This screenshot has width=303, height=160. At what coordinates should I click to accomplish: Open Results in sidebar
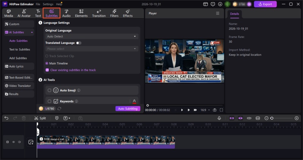(x=19, y=94)
